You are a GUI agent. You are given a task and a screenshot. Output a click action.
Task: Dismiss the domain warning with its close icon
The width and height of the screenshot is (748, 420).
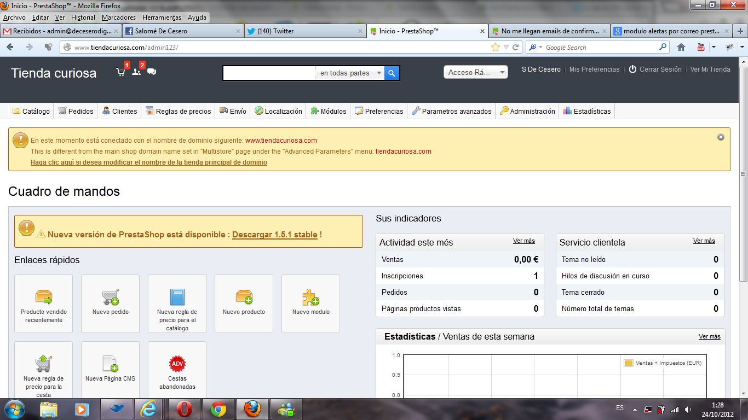pos(721,137)
